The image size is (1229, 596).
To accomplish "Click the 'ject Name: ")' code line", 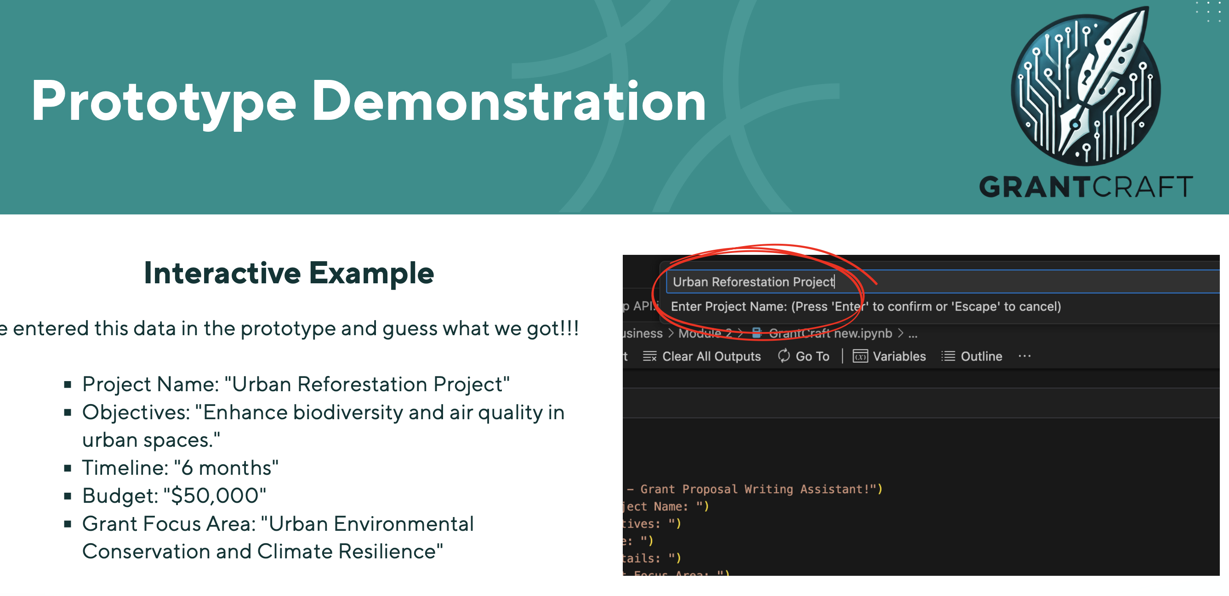I will [666, 506].
